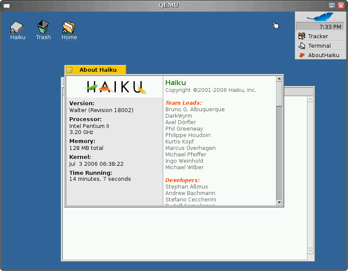Click the name Stephan Aßmus
Image resolution: width=348 pixels, height=271 pixels.
[186, 186]
